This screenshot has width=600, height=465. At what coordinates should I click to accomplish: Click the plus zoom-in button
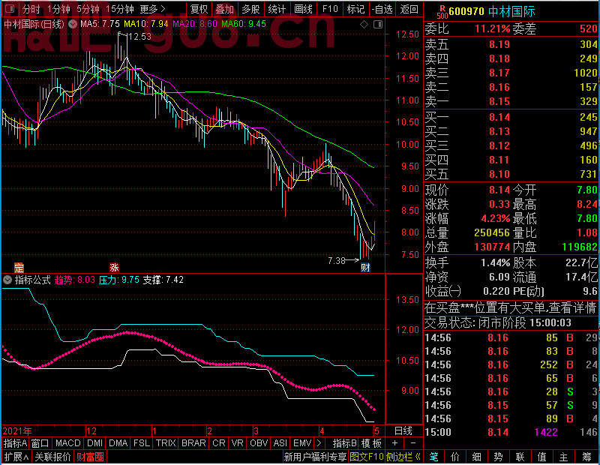point(395,443)
